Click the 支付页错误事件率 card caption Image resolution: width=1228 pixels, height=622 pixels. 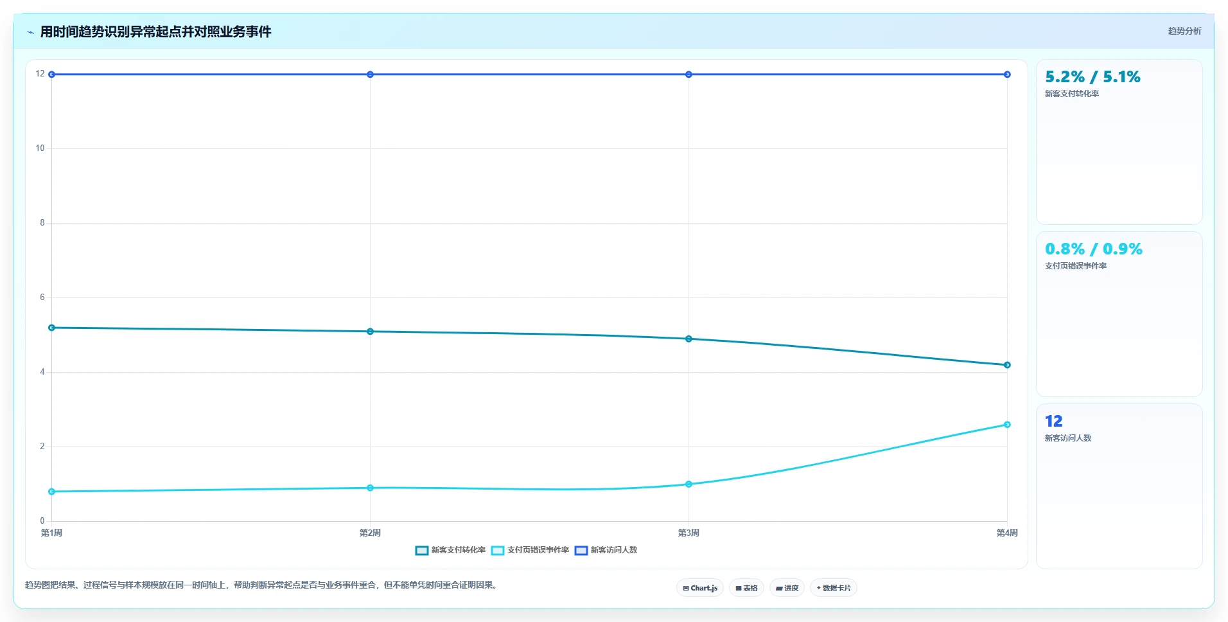(1075, 266)
